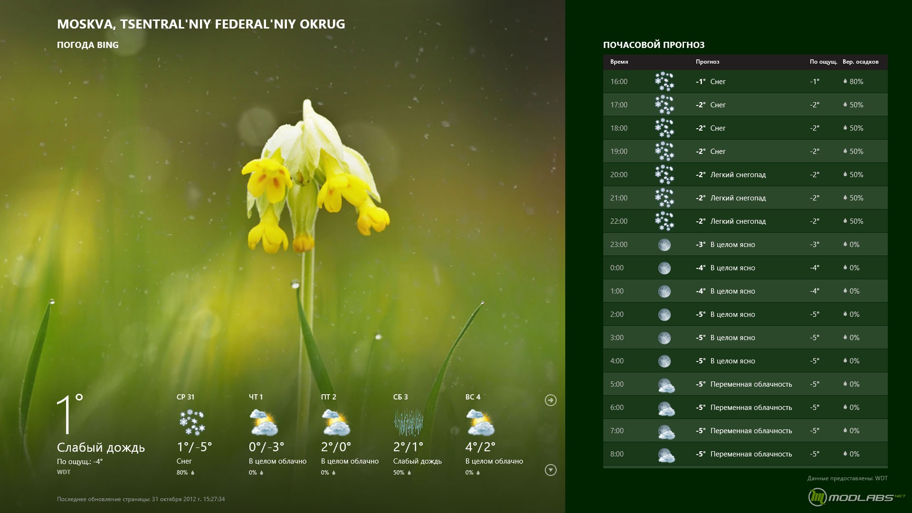
Task: Click snow icon in 22:00 row
Action: pos(665,221)
